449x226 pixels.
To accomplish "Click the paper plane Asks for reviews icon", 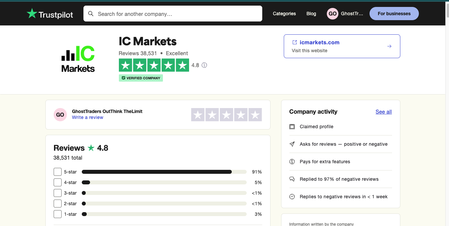I will click(x=292, y=144).
